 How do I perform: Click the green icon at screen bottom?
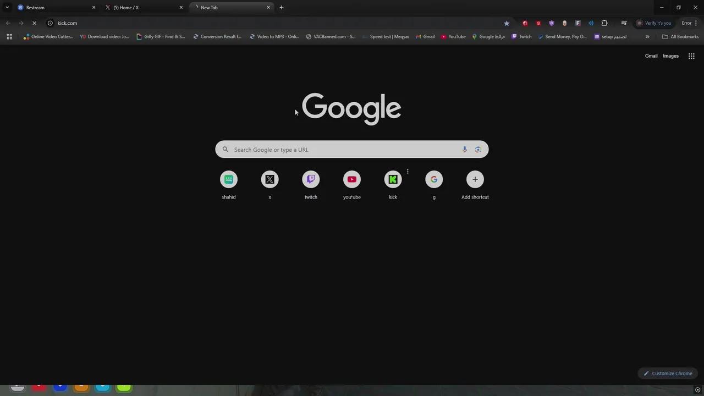[x=124, y=388]
